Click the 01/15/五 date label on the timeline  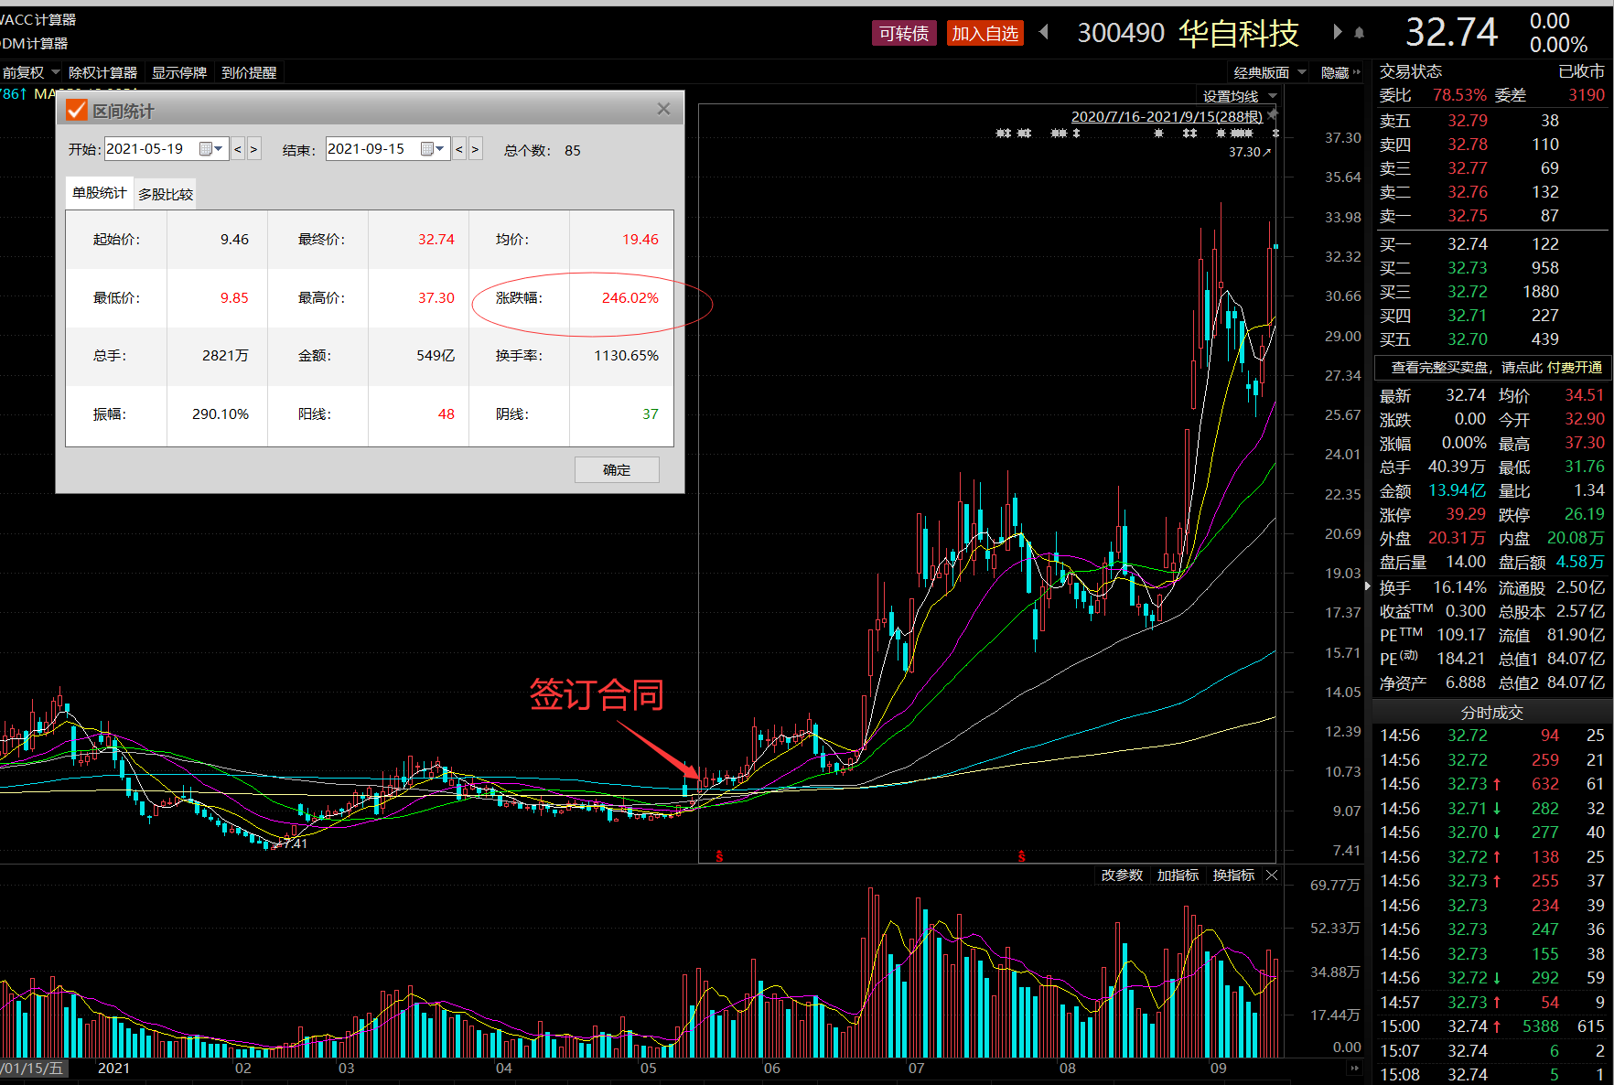point(32,1068)
